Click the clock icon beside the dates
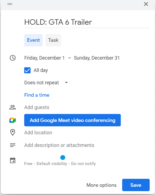The image size is (156, 195). pos(13,58)
